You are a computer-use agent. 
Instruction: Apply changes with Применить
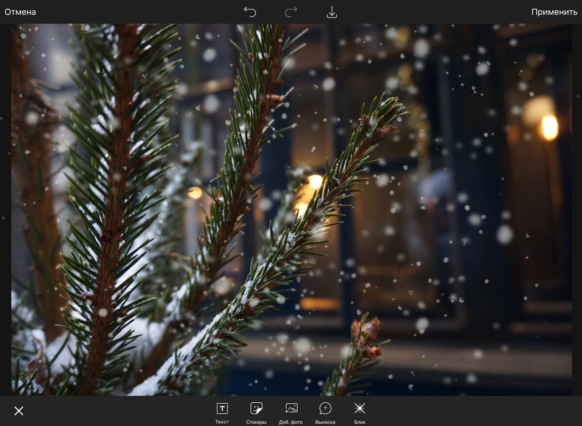click(x=554, y=12)
